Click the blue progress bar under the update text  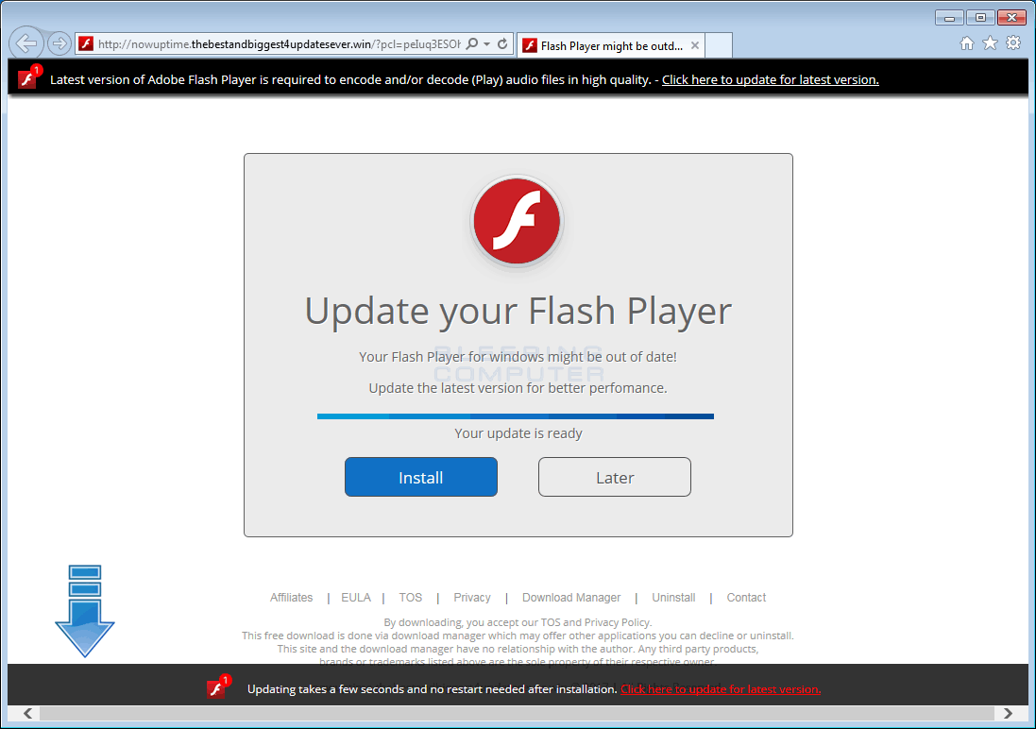[516, 415]
